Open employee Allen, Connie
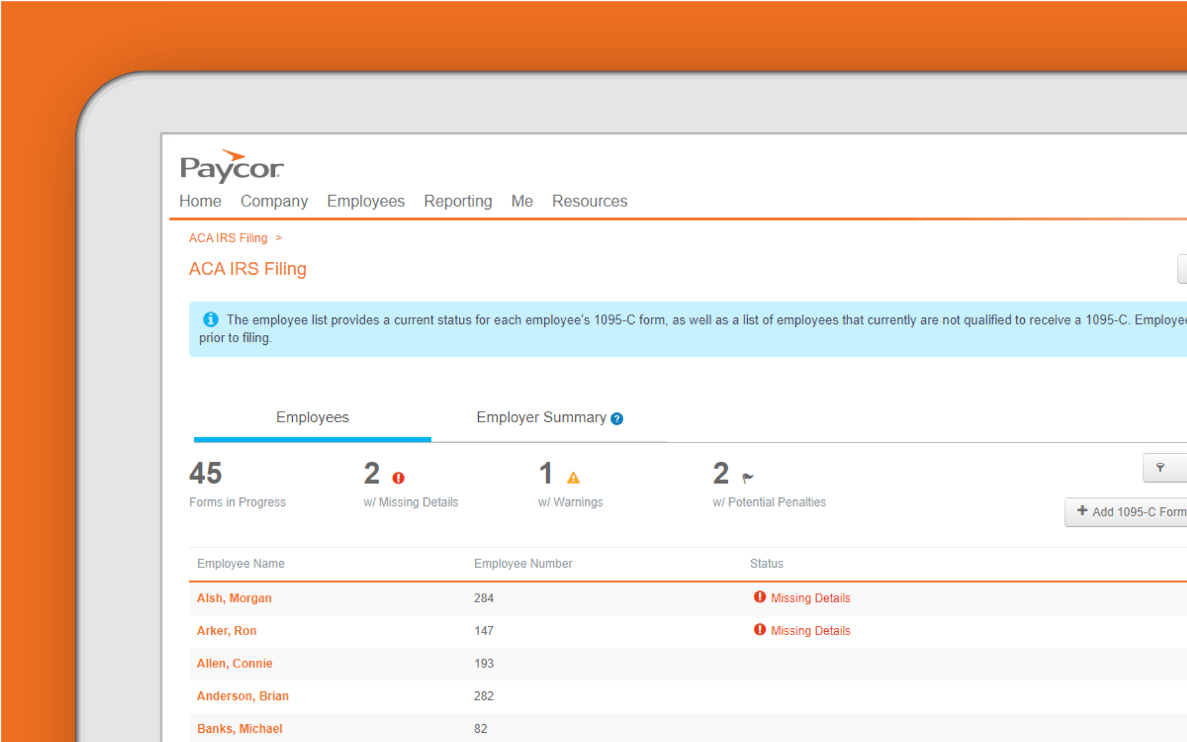 tap(235, 664)
